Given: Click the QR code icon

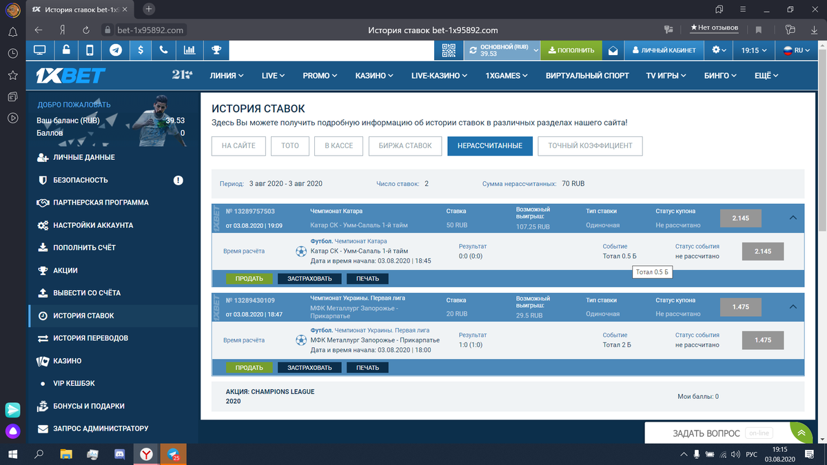Looking at the screenshot, I should [449, 50].
